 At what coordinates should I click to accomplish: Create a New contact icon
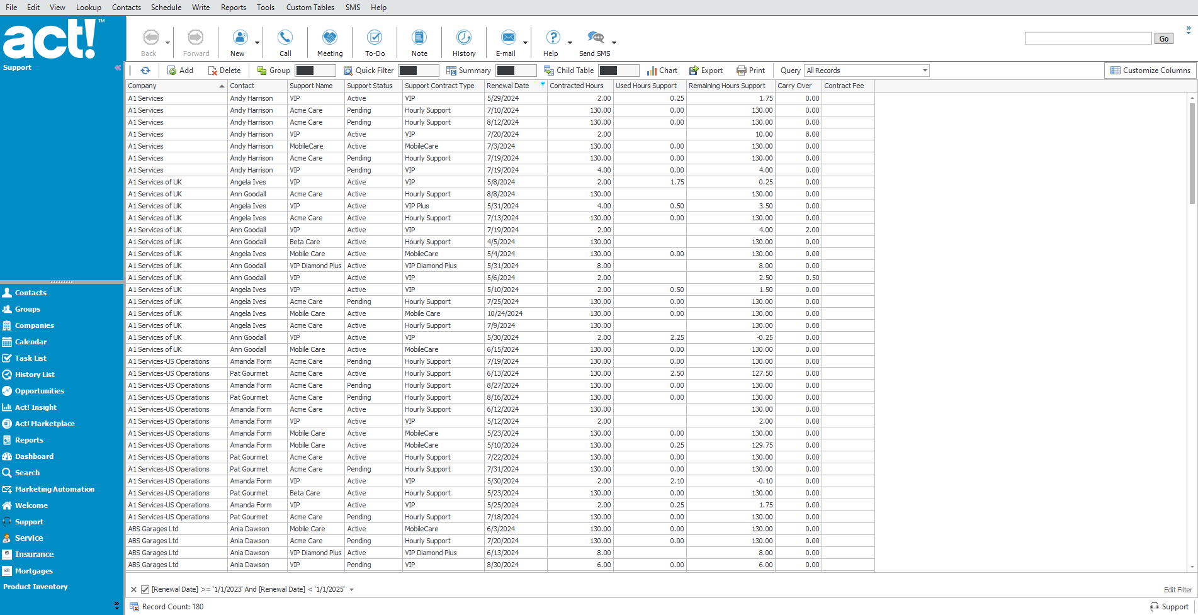coord(240,37)
